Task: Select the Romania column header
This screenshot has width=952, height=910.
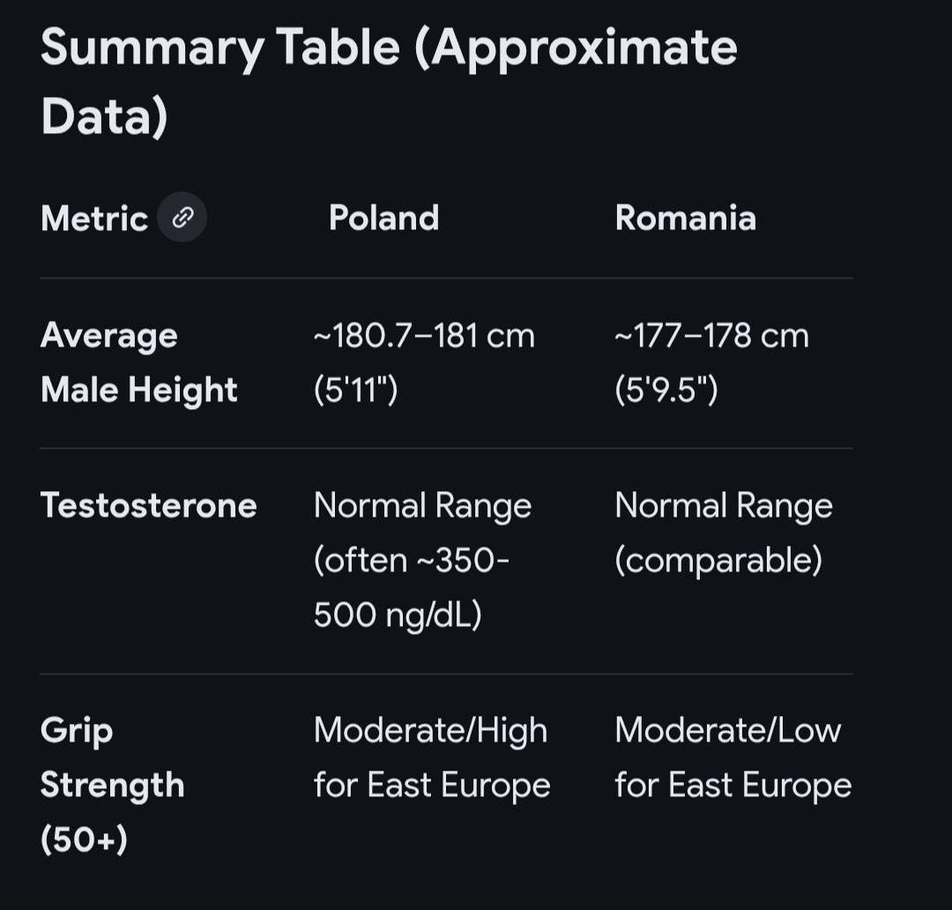Action: point(685,218)
